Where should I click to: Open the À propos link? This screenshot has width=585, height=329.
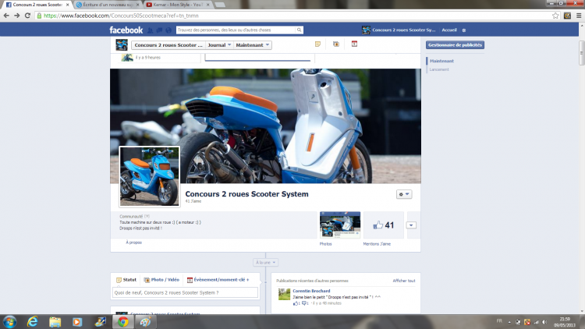pyautogui.click(x=133, y=242)
